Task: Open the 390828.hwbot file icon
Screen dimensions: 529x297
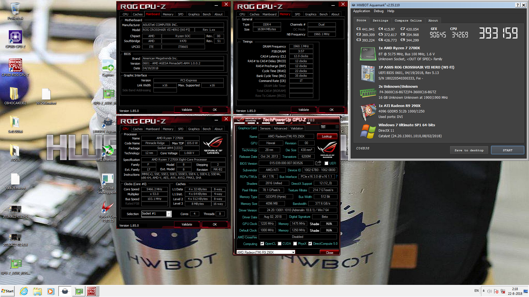Action: coord(15,181)
